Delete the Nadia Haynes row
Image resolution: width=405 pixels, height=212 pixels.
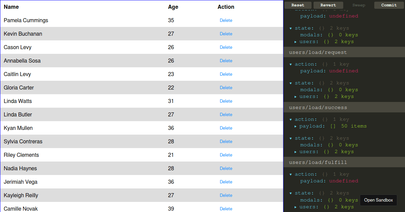tap(226, 169)
